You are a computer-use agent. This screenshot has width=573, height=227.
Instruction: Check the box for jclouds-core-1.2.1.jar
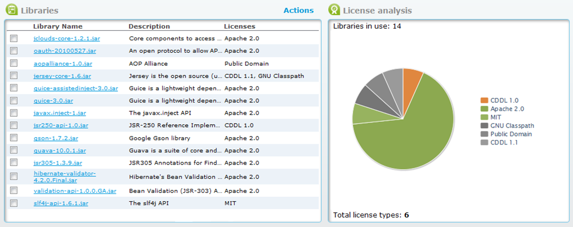click(14, 38)
